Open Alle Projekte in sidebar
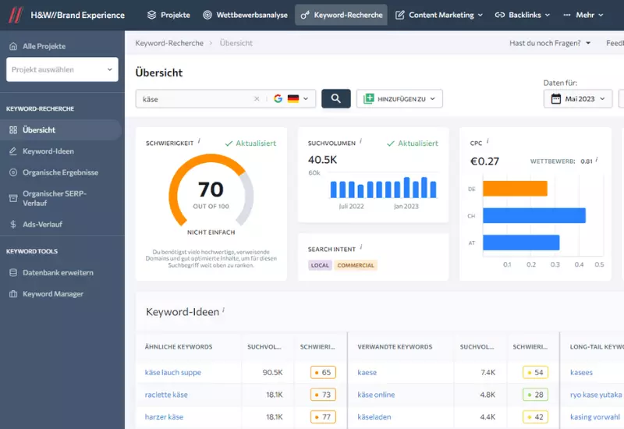The width and height of the screenshot is (624, 429). [x=44, y=46]
